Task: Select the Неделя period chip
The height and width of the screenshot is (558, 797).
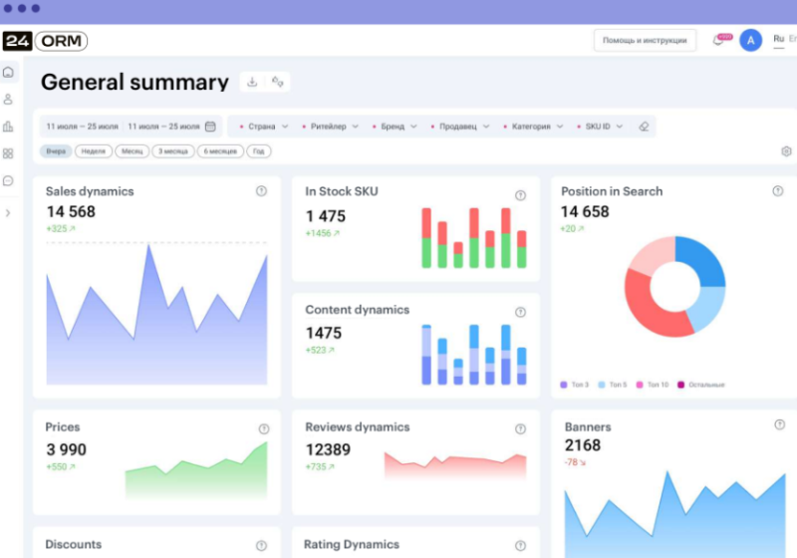Action: (x=94, y=151)
